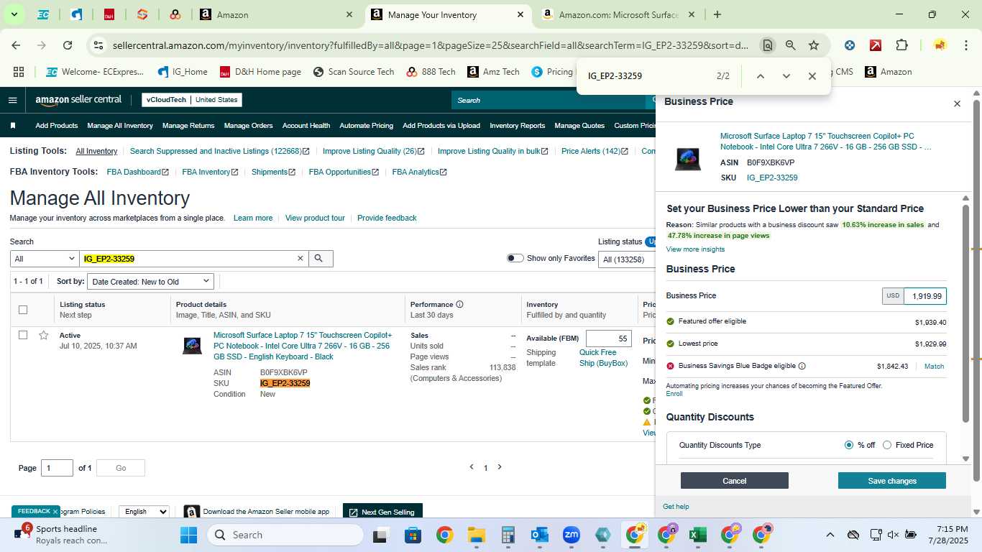Go to previous find-in-page match
982x552 pixels.
click(x=760, y=76)
